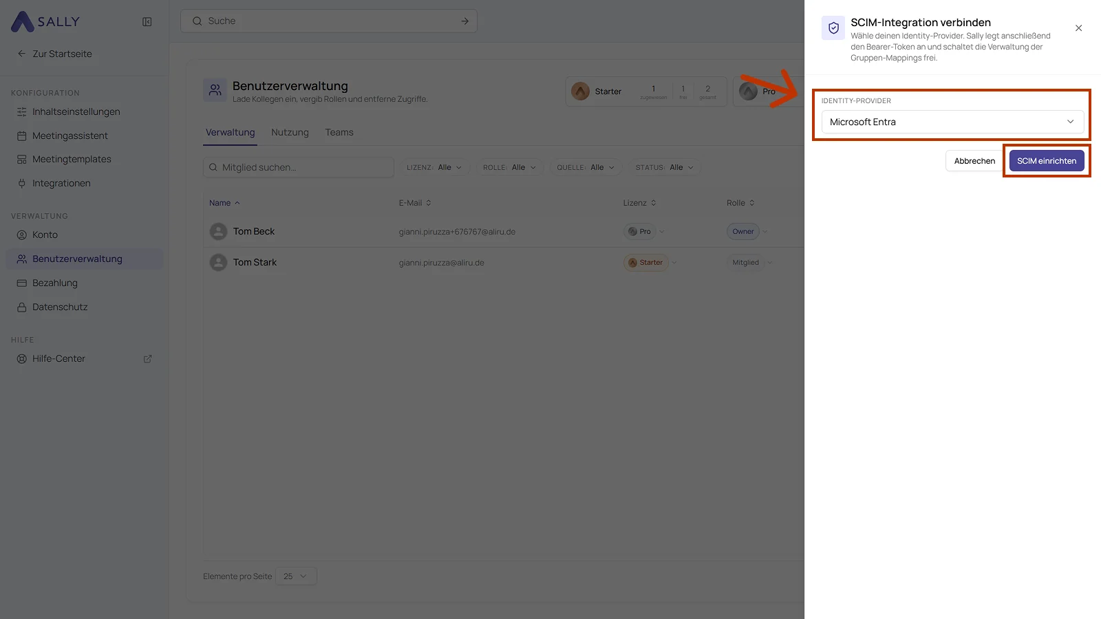Click email gianni.piruzza@aliru.de
The height and width of the screenshot is (619, 1101).
[441, 263]
